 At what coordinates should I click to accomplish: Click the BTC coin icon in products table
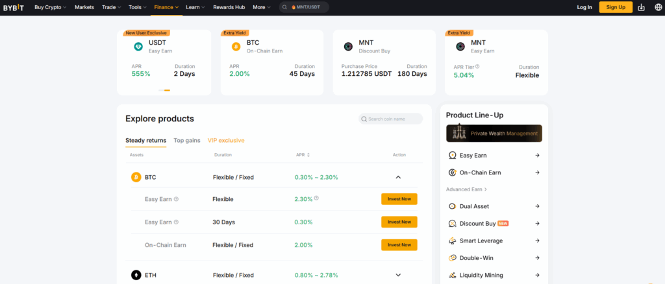pos(136,177)
